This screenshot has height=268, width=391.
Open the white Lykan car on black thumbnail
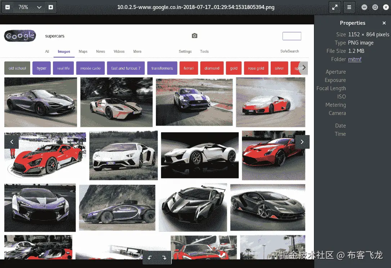point(200,155)
